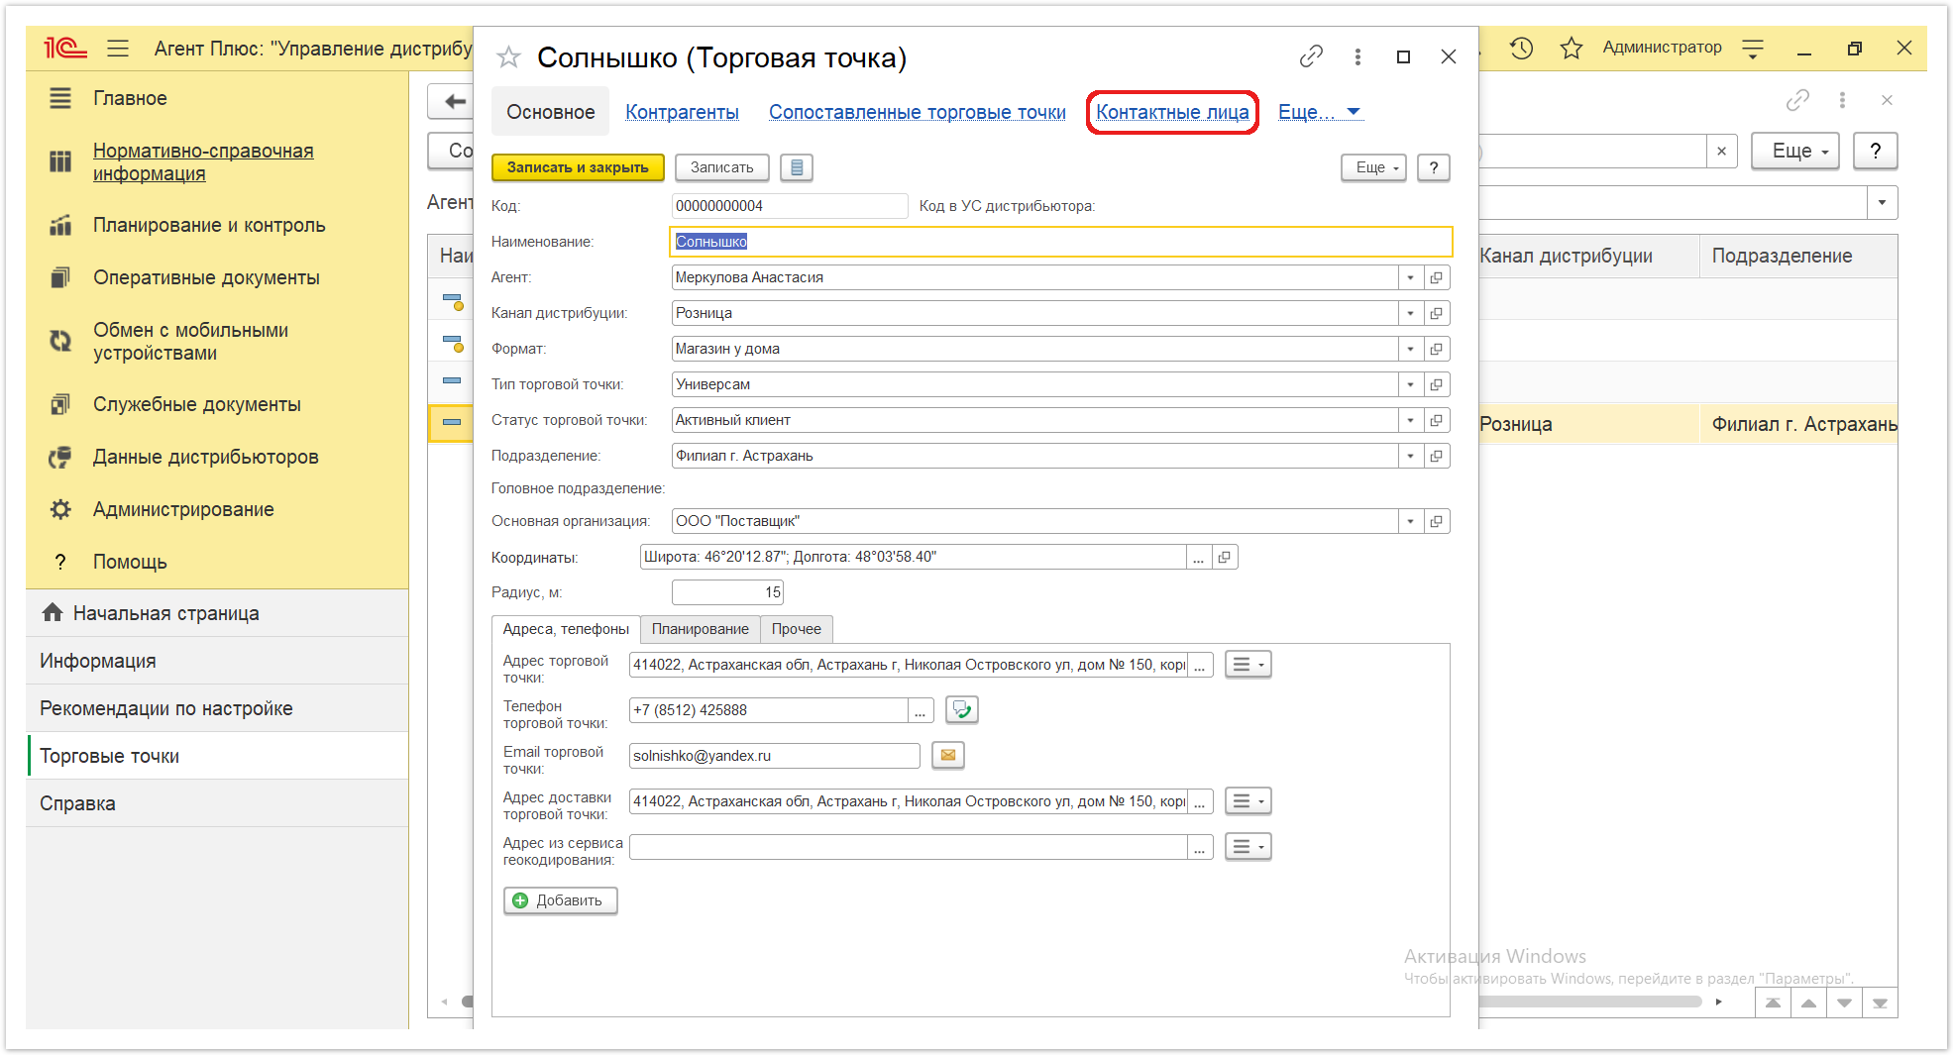Open address menu for Адрес торговой точки
1953x1055 pixels.
point(1248,664)
